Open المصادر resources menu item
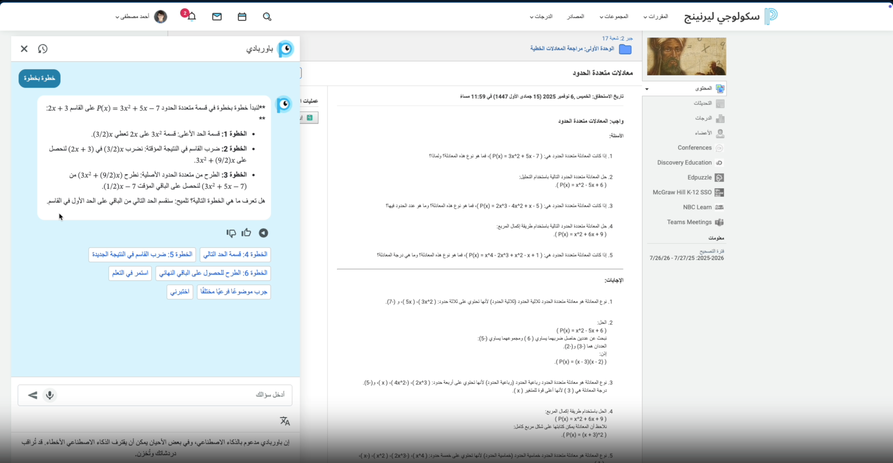Viewport: 893px width, 463px height. [575, 17]
